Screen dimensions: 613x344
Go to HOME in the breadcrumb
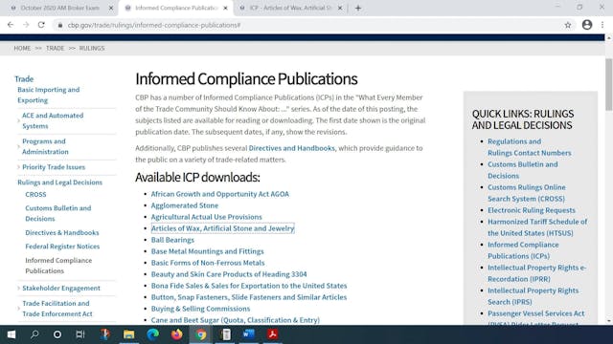tap(22, 48)
